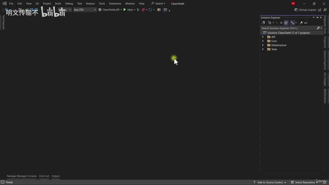
Task: Select the Infrastructure folder label
Action: click(x=279, y=45)
